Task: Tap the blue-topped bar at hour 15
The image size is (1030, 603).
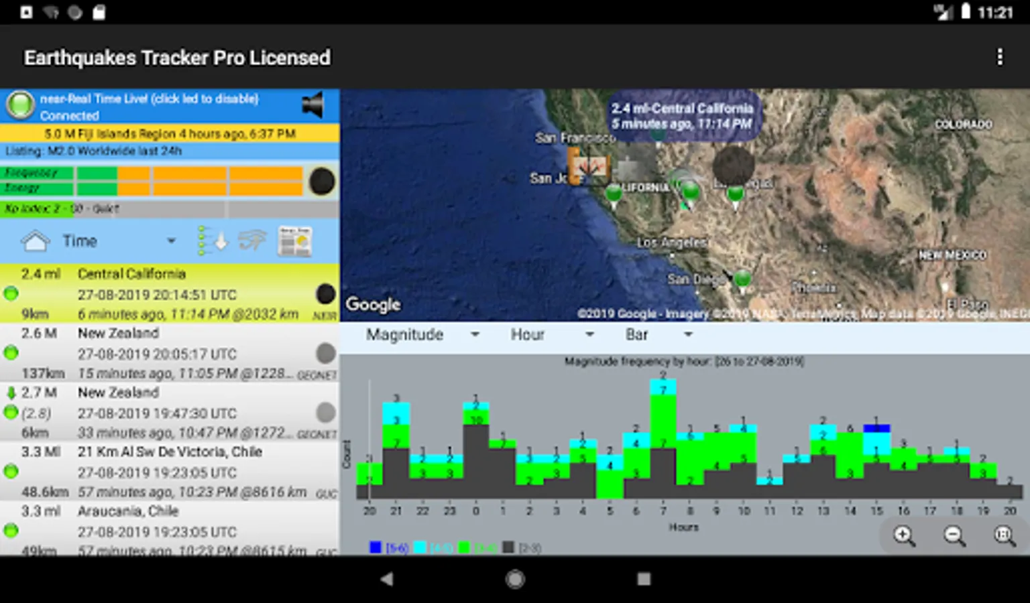Action: (876, 462)
